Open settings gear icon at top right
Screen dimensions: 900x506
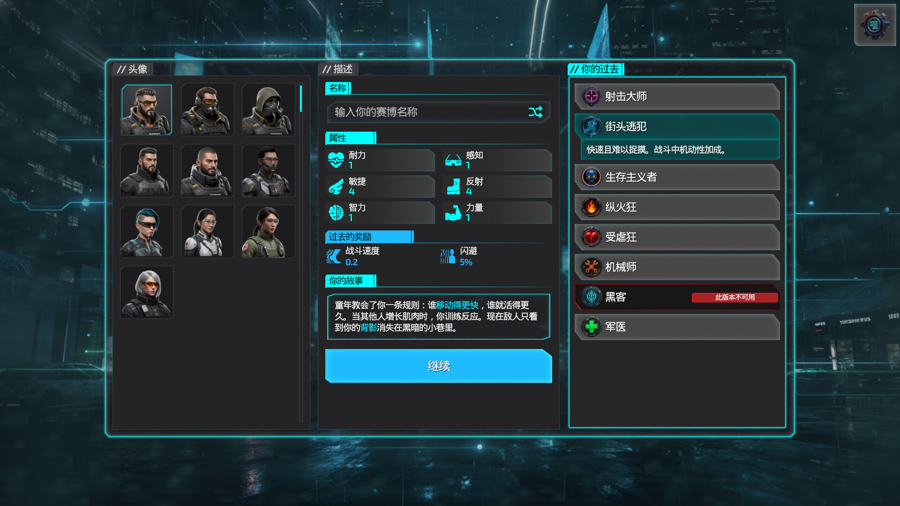point(875,25)
